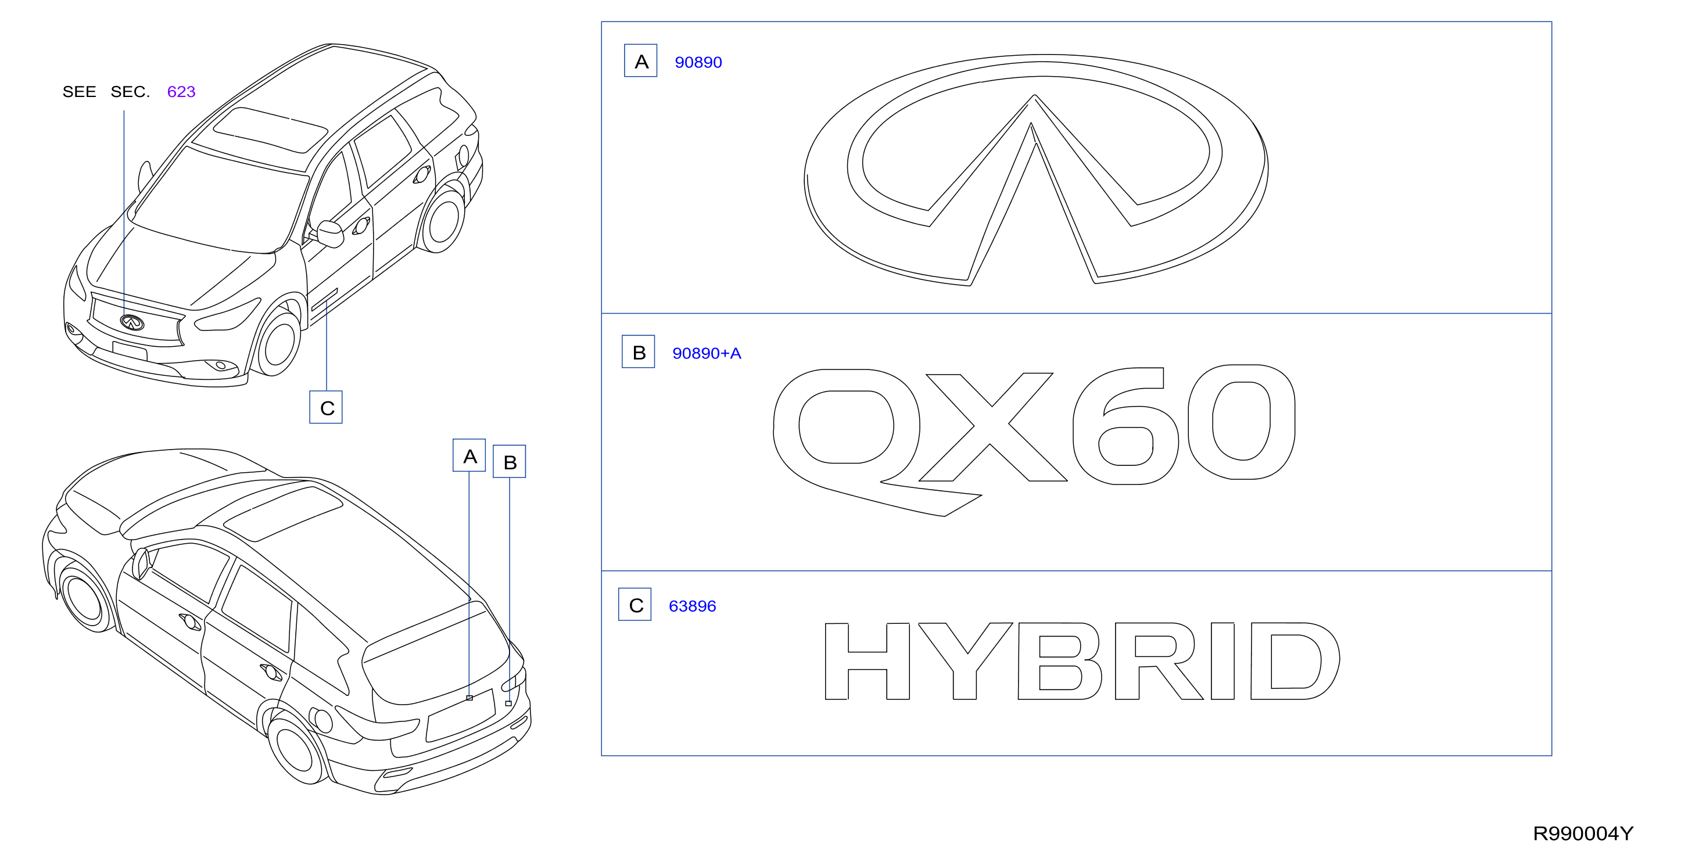The image size is (1699, 862).
Task: Click callout C below the front car view
Action: pos(326,407)
